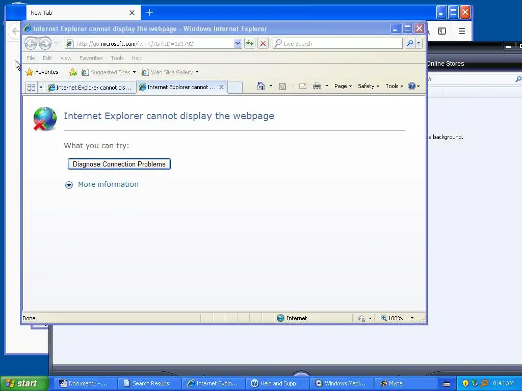The image size is (522, 391).
Task: Show Quick Tabs thumbnail view
Action: tap(31, 87)
